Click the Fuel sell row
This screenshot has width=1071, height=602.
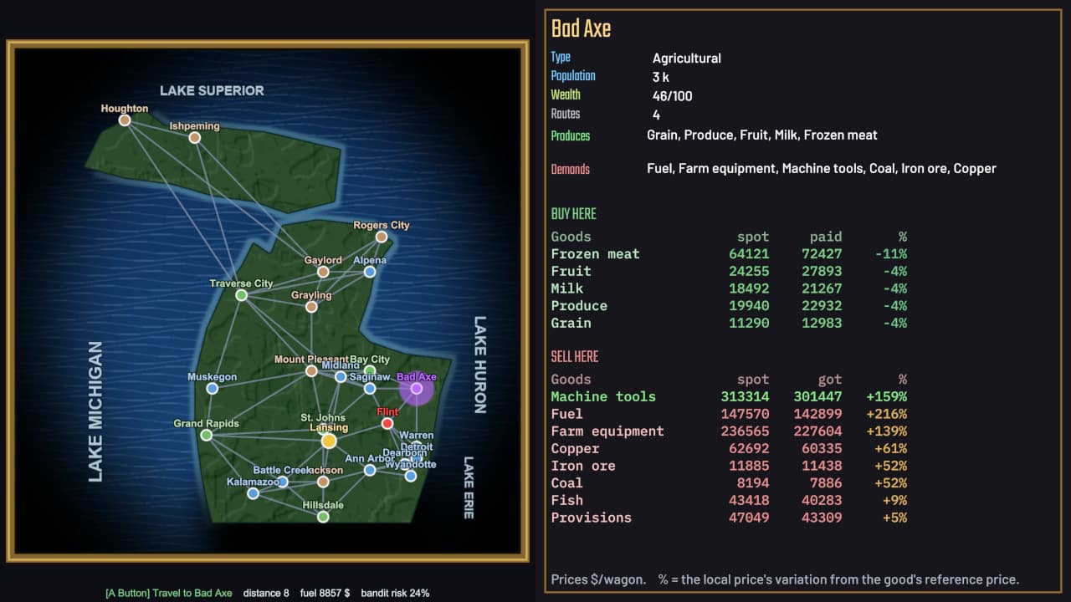pos(729,414)
